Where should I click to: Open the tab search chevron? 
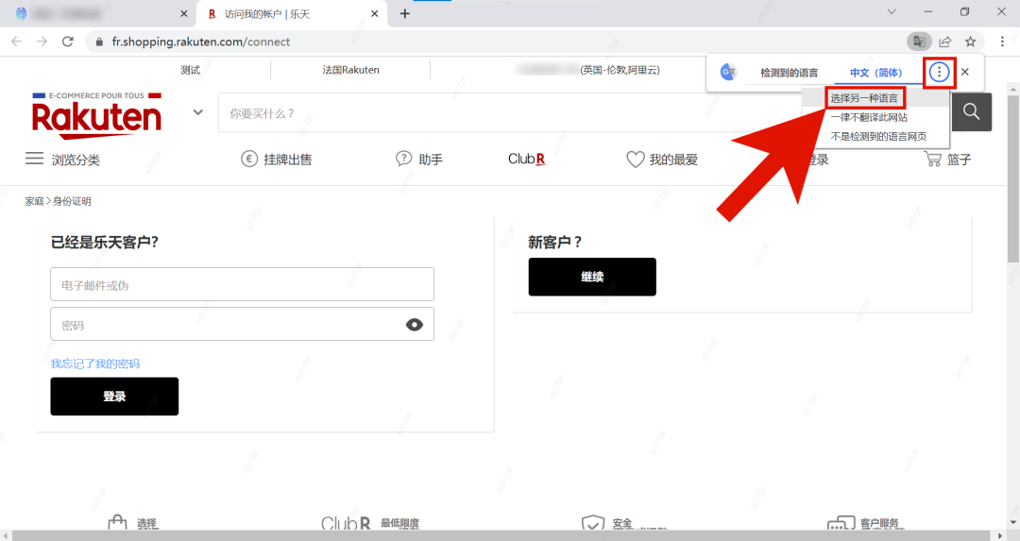pos(892,11)
